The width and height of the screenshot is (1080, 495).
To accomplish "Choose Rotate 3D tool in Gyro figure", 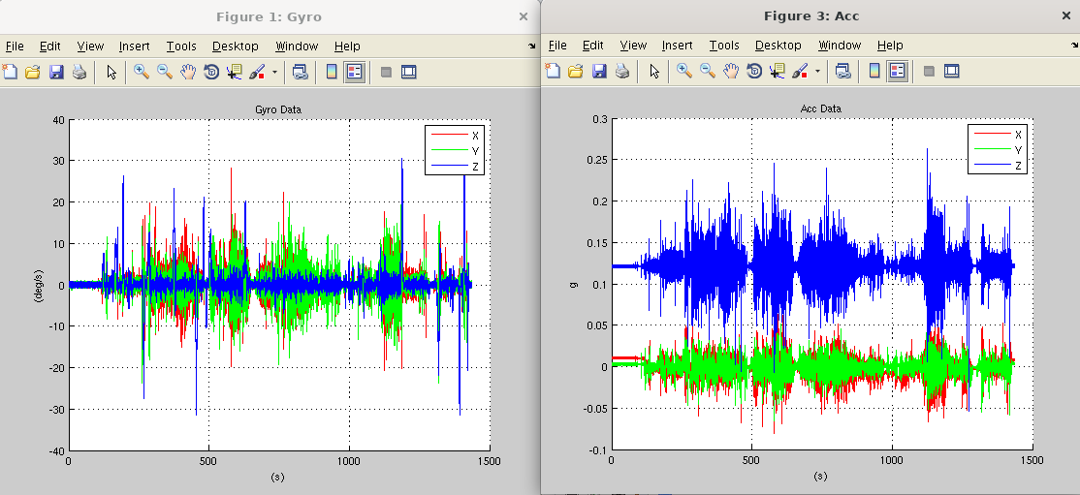I will [211, 72].
